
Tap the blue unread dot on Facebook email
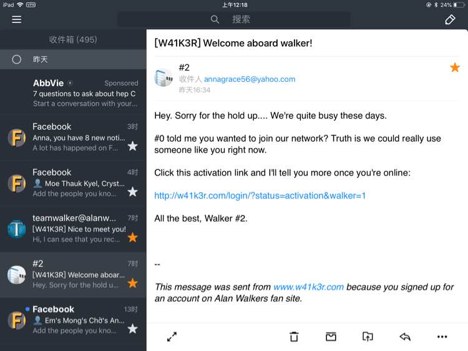coord(27,309)
